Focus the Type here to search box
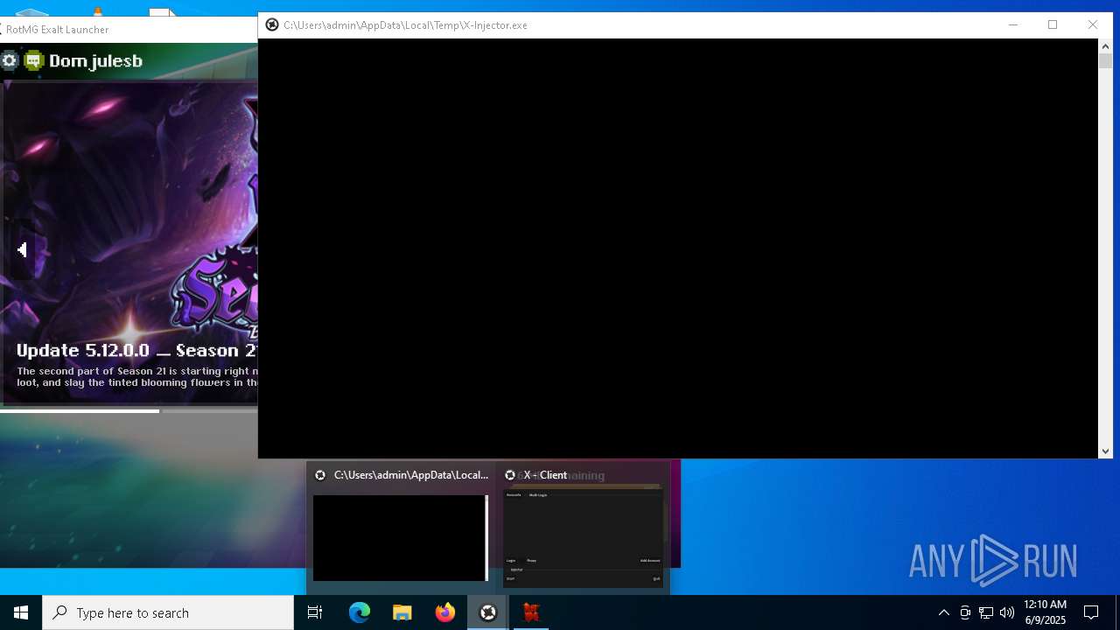The height and width of the screenshot is (630, 1120). [168, 612]
